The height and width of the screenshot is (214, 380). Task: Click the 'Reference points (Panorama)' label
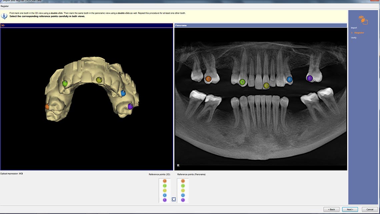coord(191,174)
